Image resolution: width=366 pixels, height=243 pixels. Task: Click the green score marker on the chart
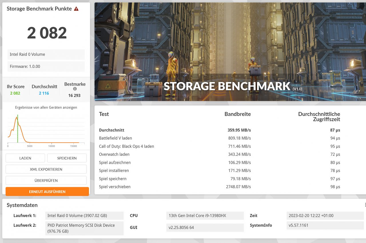click(17, 129)
